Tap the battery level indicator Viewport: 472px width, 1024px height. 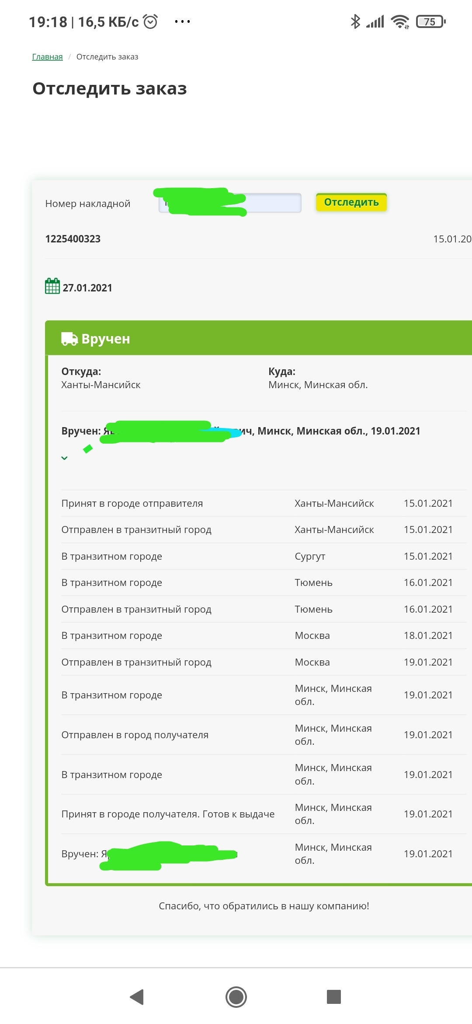[430, 21]
